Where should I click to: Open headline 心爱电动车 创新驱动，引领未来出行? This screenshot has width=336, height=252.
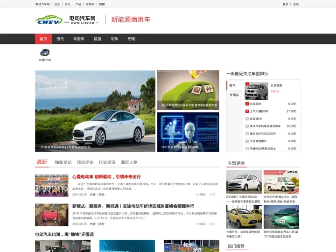coord(106,177)
